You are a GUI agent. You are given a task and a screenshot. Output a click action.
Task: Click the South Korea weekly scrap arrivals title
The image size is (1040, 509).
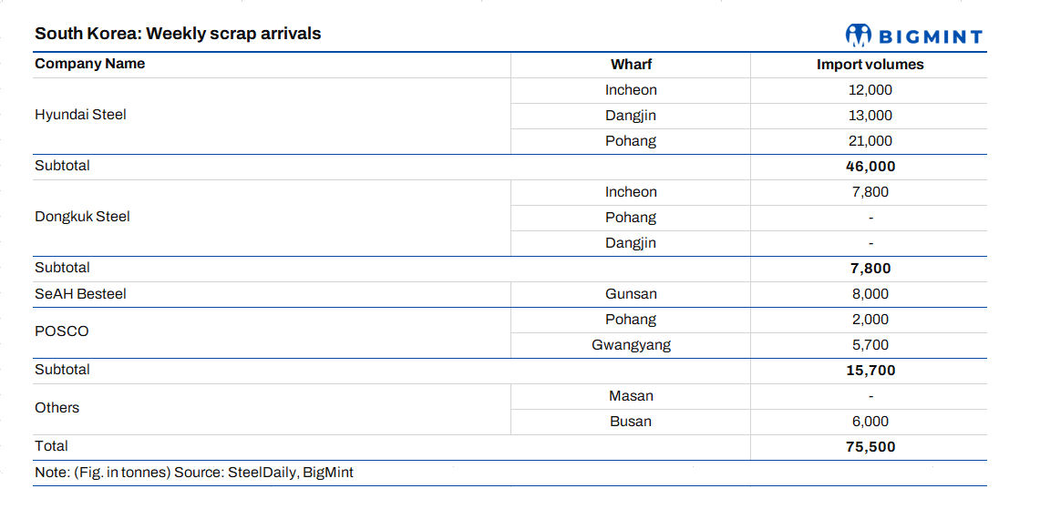[x=178, y=34]
